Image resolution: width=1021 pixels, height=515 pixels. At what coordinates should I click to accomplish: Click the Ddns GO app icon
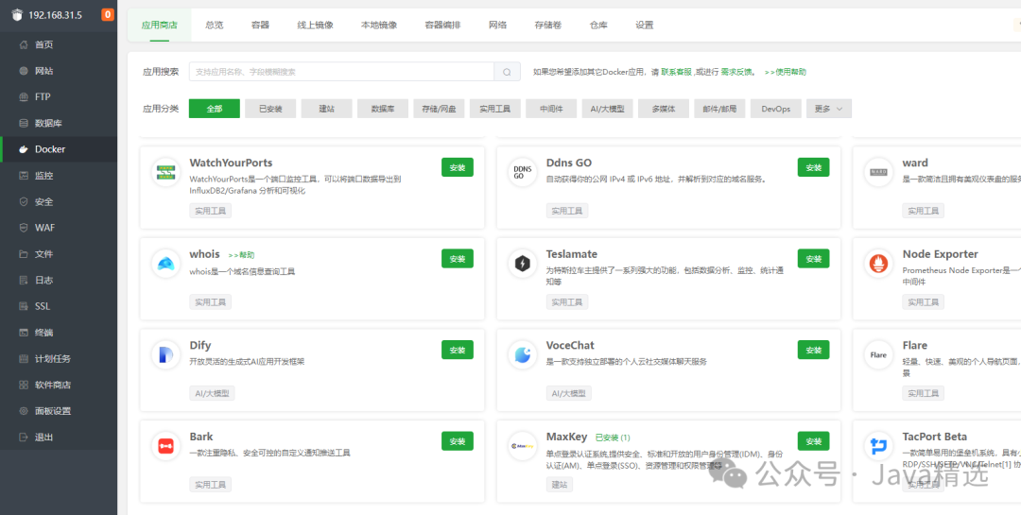coord(522,173)
